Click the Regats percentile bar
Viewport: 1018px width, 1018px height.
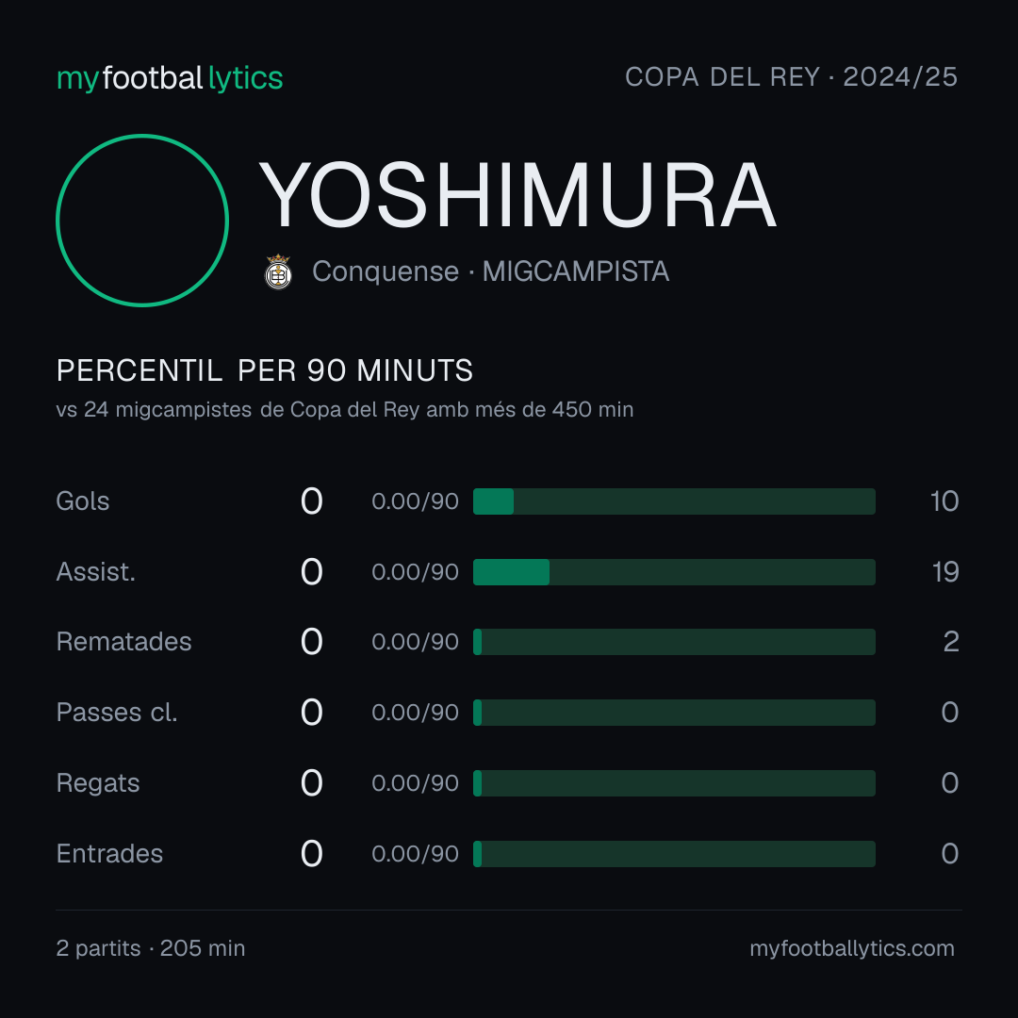coord(674,783)
